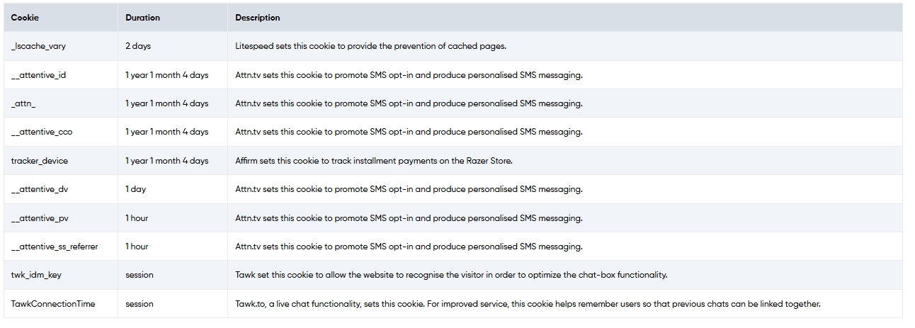Click the __attentive_pv cookie name
Screen dimensions: 915x328
[40, 218]
